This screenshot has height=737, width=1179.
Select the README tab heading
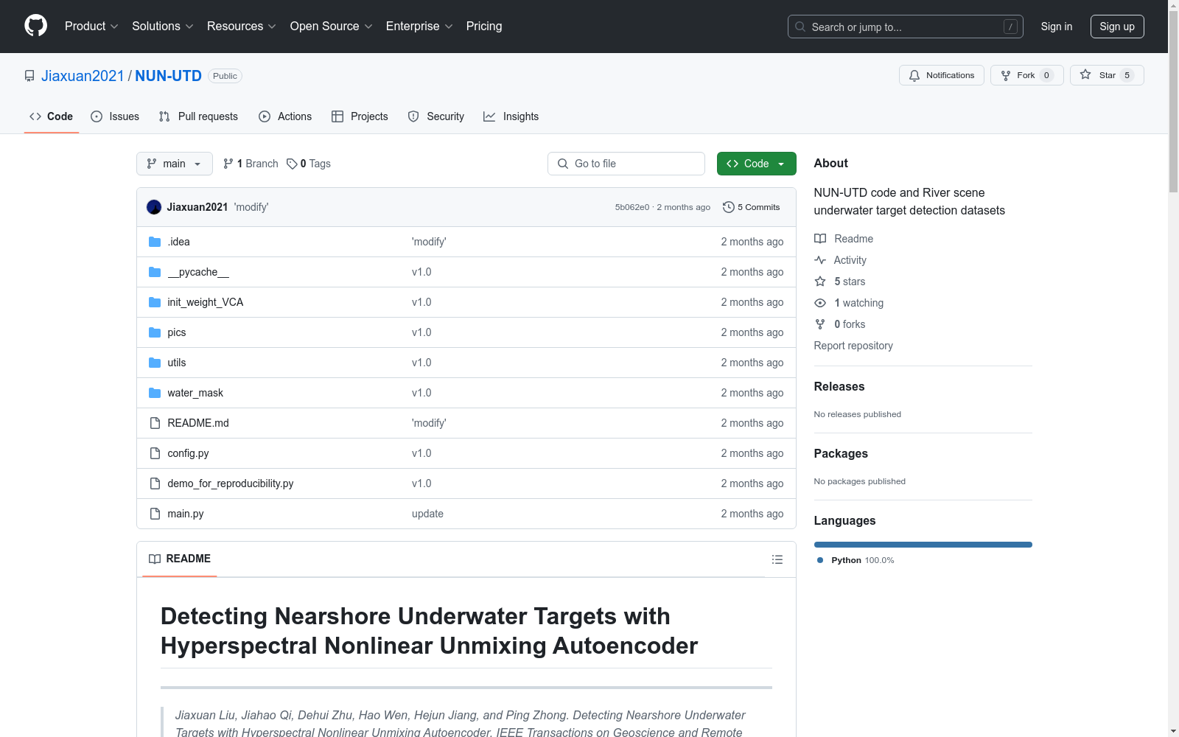pyautogui.click(x=180, y=559)
